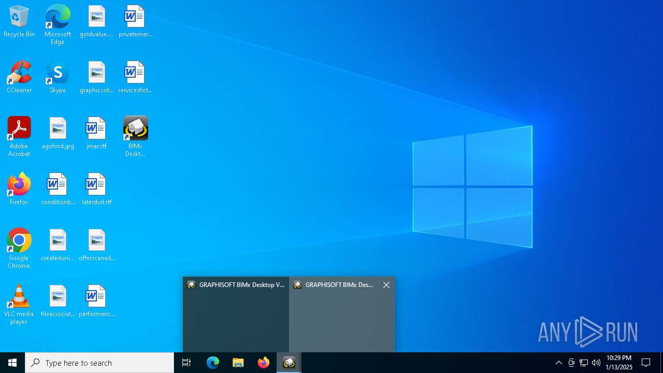Open Task View from the taskbar
Image resolution: width=663 pixels, height=373 pixels.
[x=186, y=363]
